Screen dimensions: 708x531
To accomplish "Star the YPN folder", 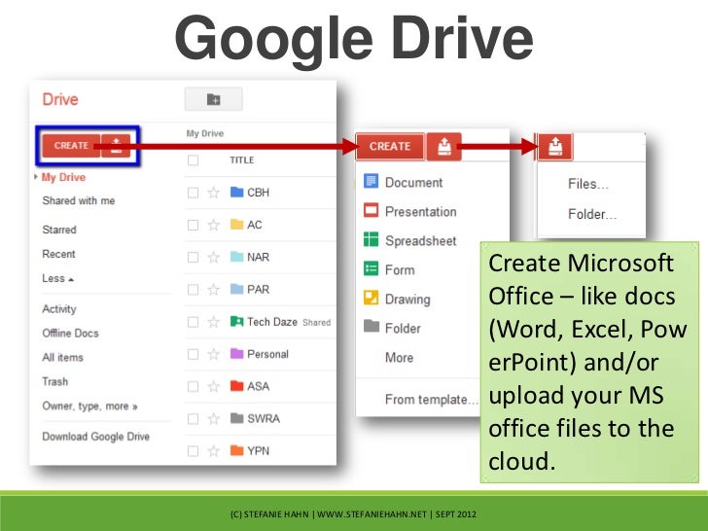I will pyautogui.click(x=214, y=451).
